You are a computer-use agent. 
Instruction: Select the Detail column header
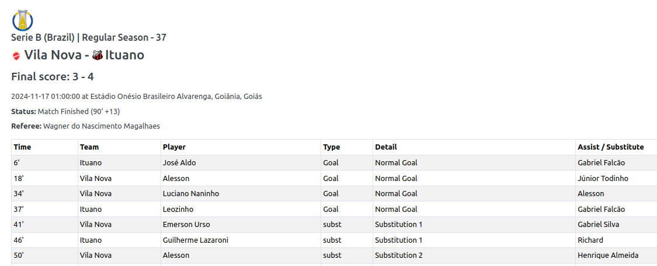(x=386, y=147)
